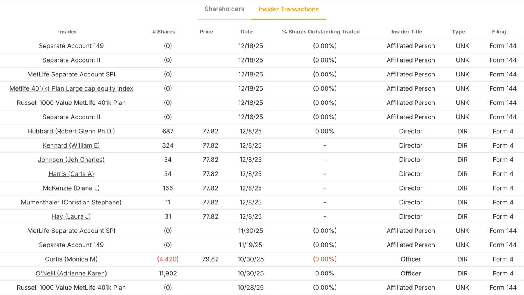
Task: Click the # Shares column header
Action: [164, 32]
